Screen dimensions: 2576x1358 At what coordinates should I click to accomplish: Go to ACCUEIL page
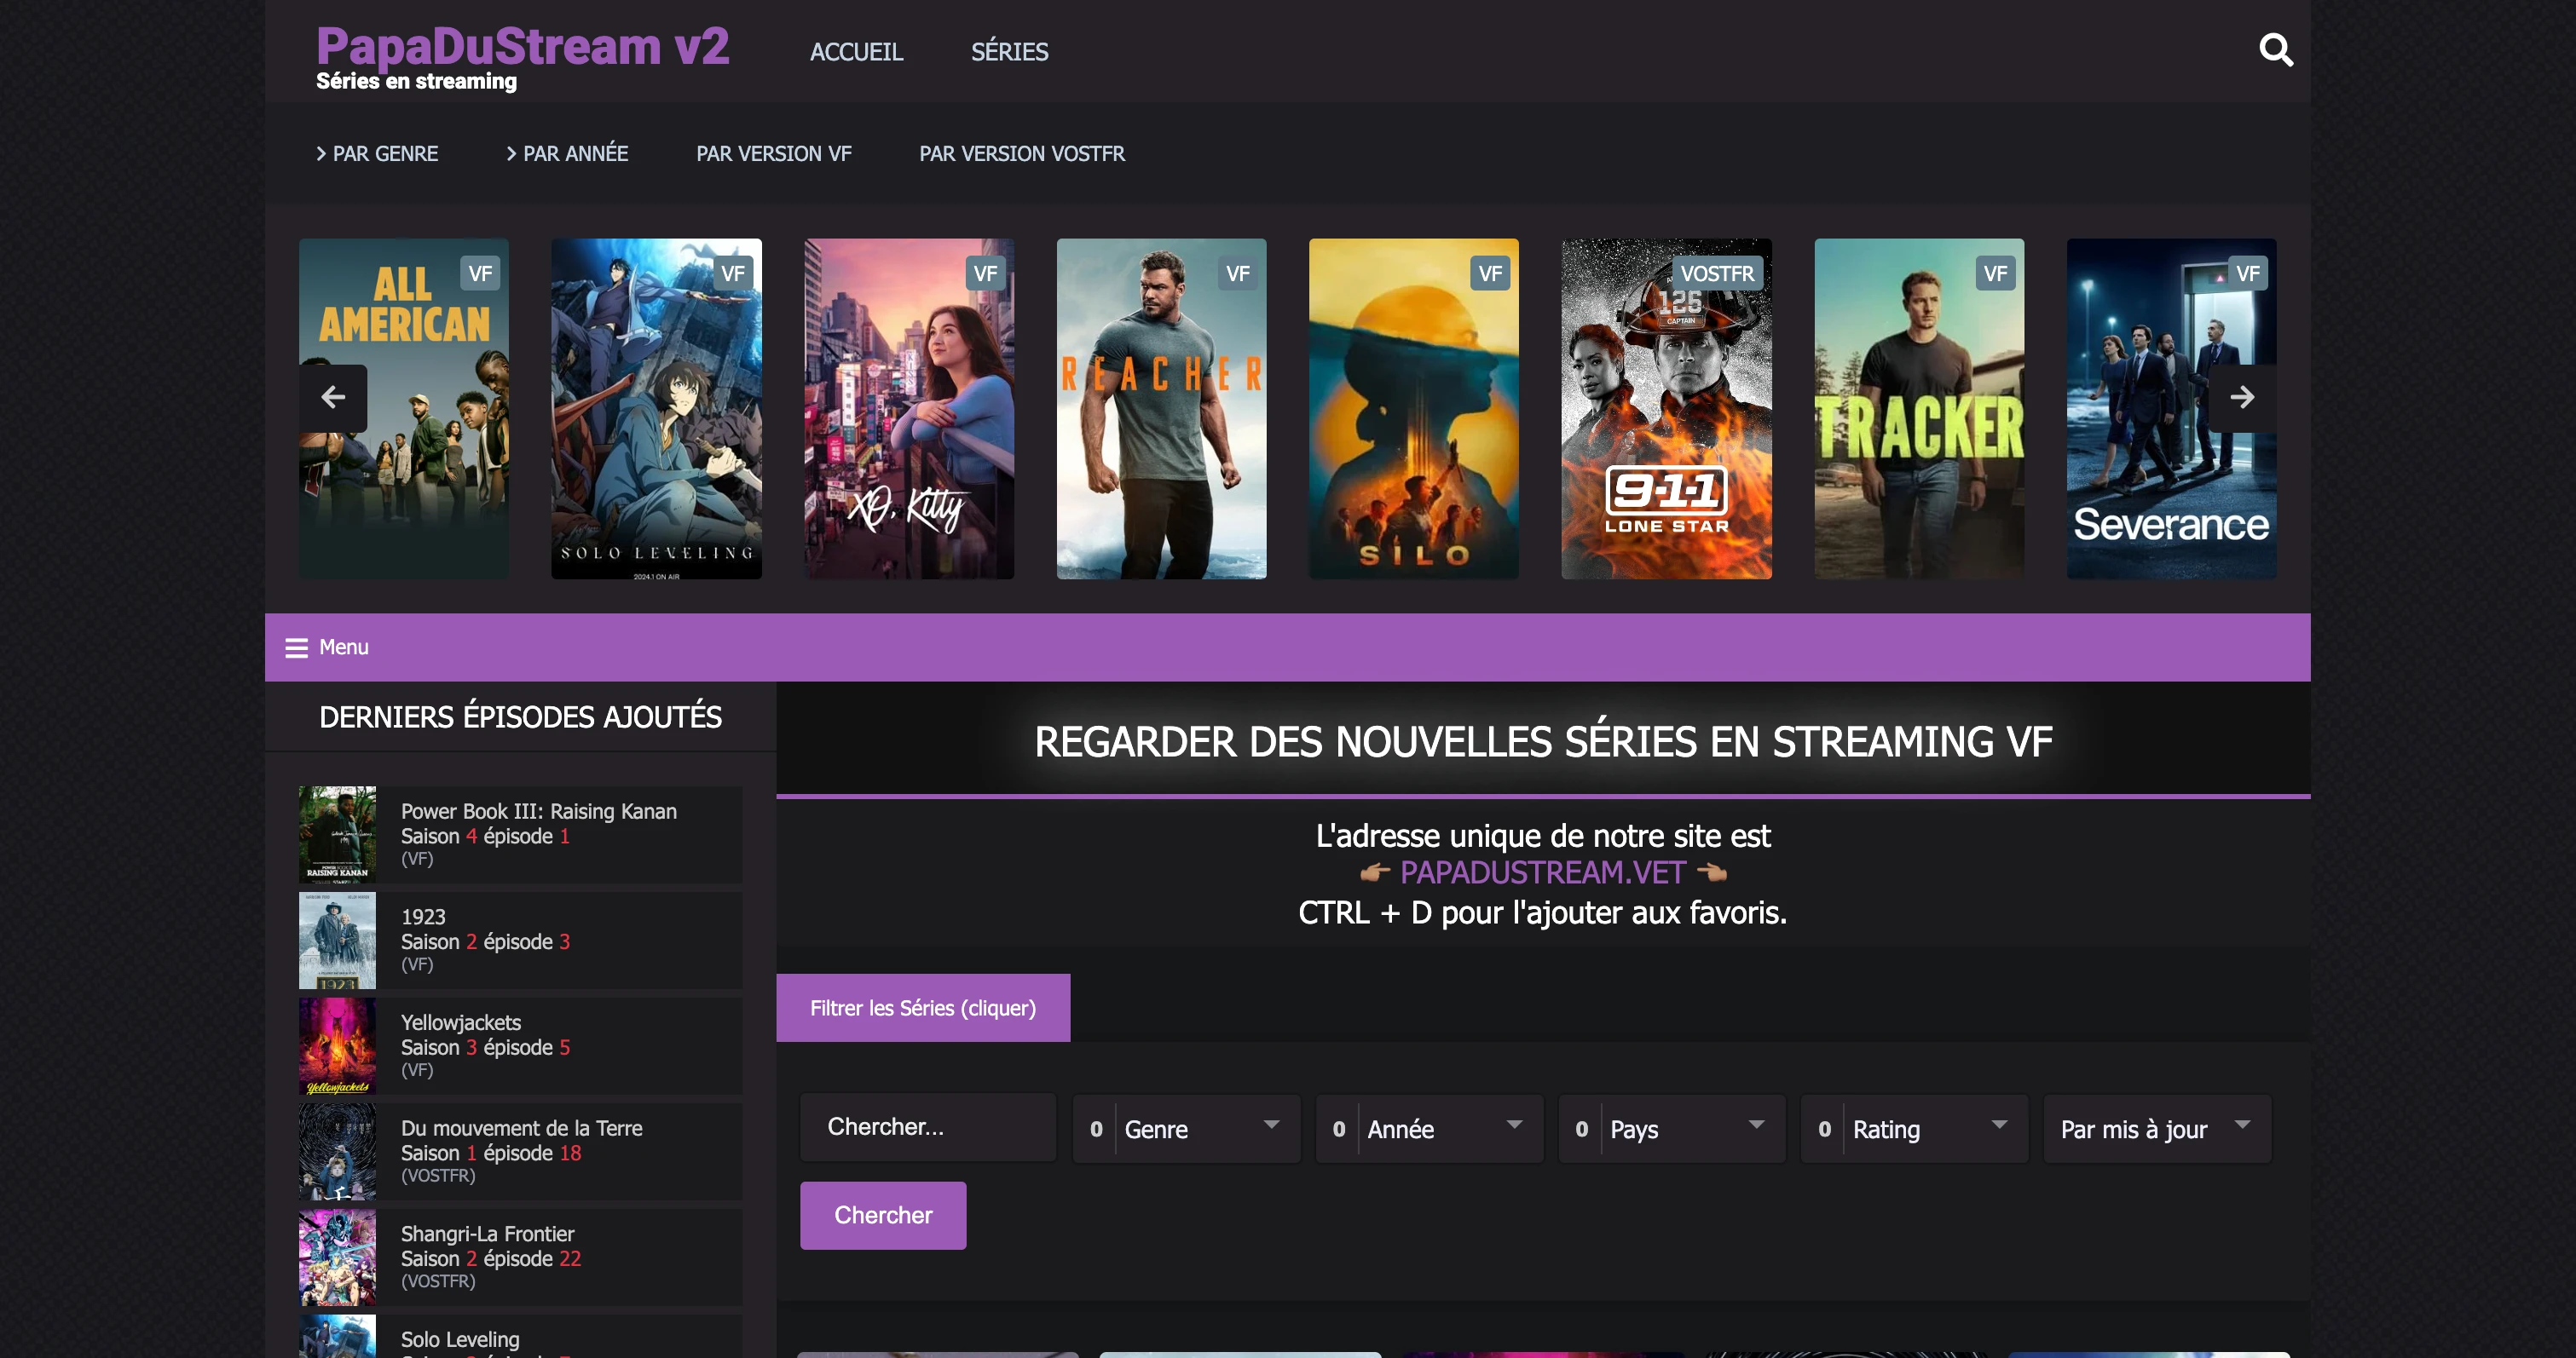pyautogui.click(x=856, y=52)
